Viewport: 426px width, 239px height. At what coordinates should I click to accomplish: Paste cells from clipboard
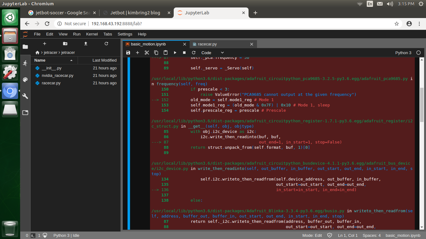[x=166, y=53]
